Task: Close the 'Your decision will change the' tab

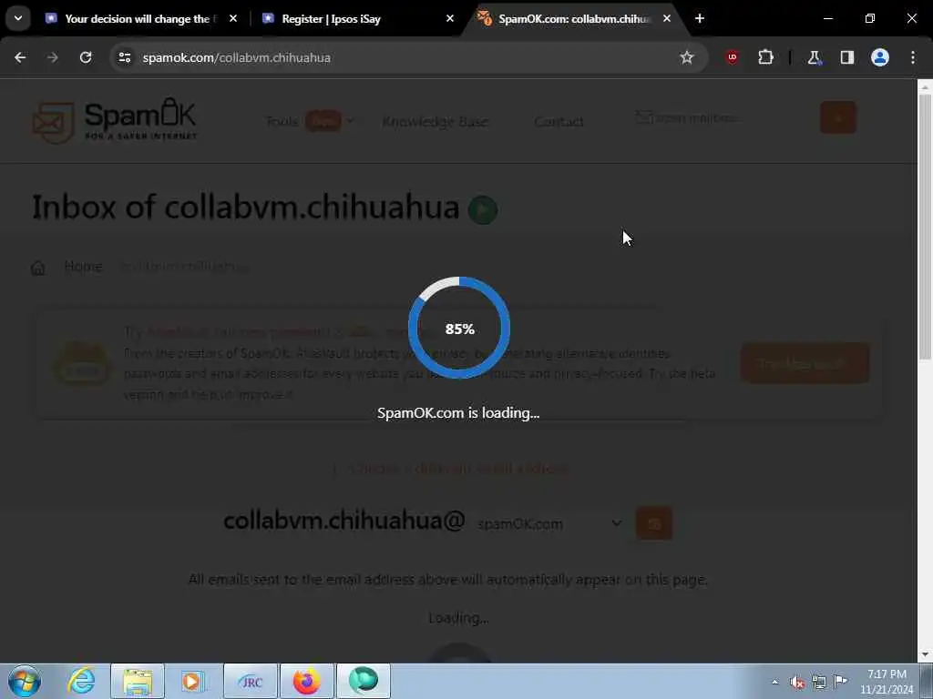Action: (x=233, y=19)
